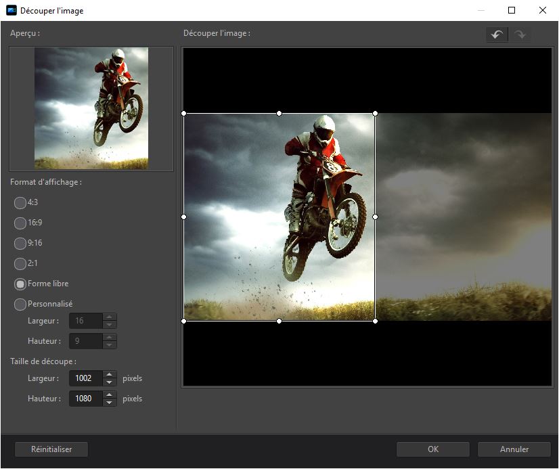Click the undo arrow icon
Viewport: 559px width, 469px height.
[497, 35]
